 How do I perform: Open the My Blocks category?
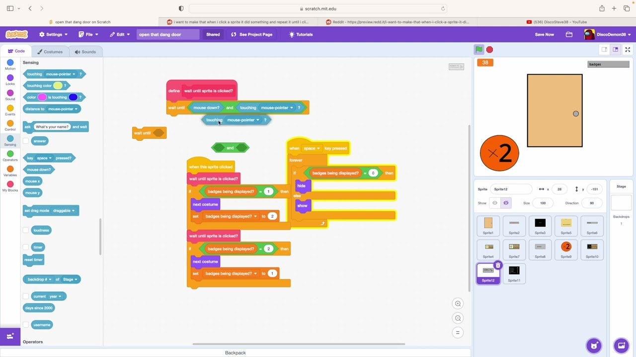click(10, 186)
